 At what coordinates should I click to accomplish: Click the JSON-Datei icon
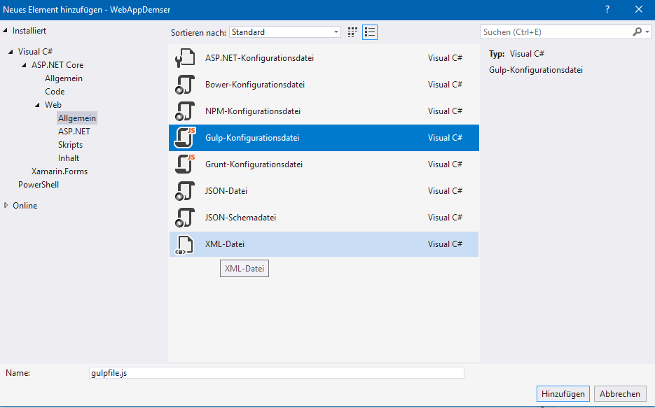(x=185, y=191)
